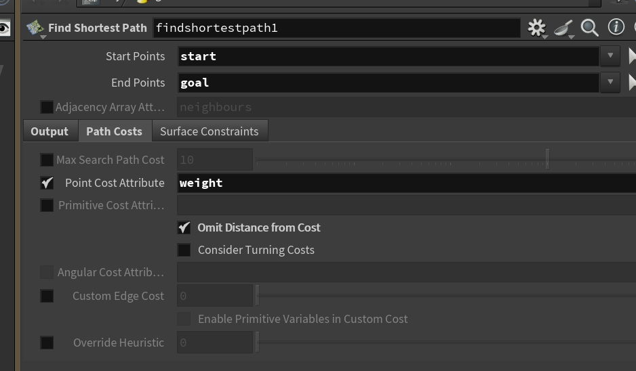The width and height of the screenshot is (636, 371).
Task: Click the End Points selection arrow icon
Action: pyautogui.click(x=631, y=83)
